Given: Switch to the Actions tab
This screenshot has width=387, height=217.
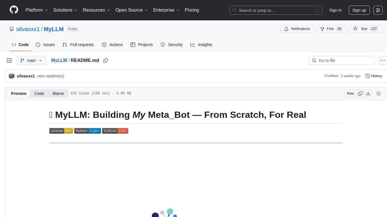Looking at the screenshot, I should (112, 45).
